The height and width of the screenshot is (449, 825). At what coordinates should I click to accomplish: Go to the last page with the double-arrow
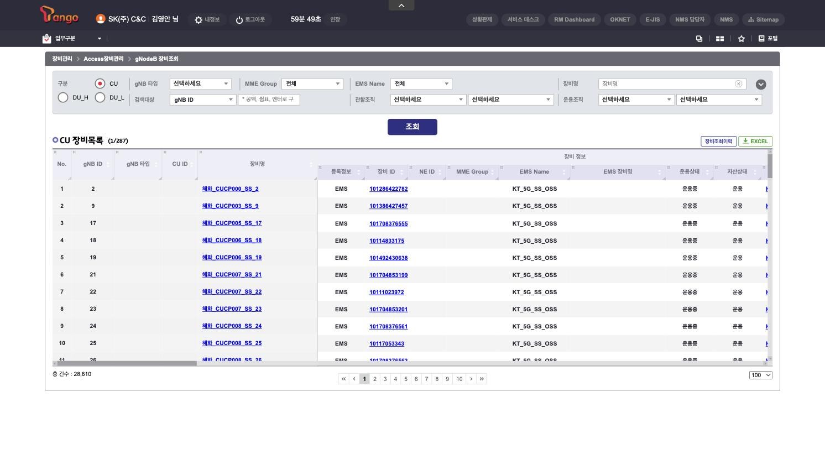point(482,379)
